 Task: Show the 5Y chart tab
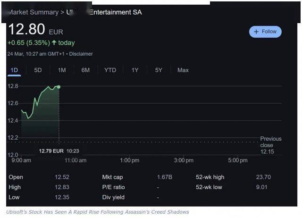(159, 70)
